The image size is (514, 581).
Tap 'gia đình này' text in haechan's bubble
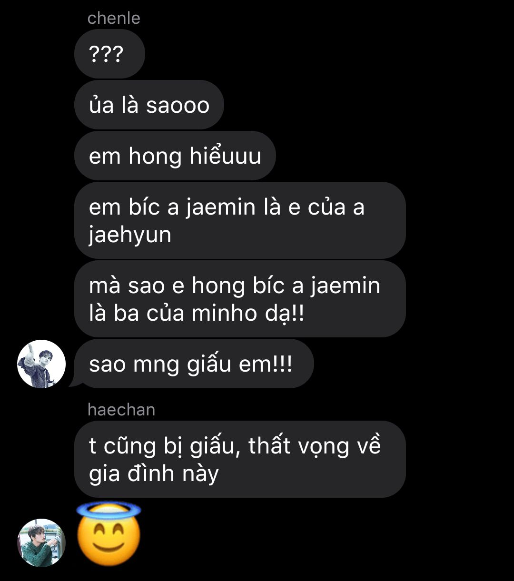pyautogui.click(x=154, y=474)
